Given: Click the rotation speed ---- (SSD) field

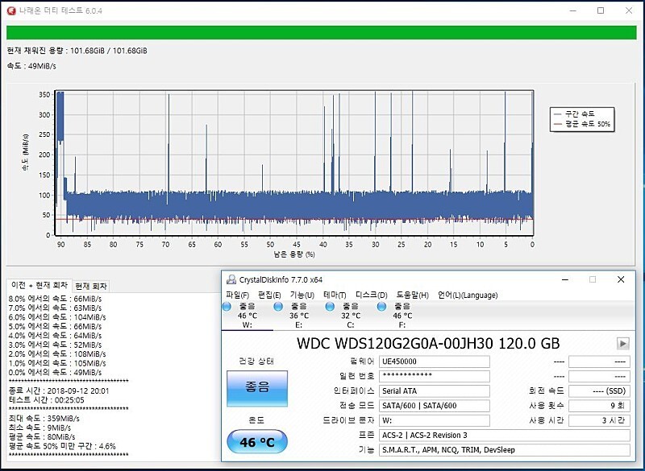Looking at the screenshot, I should (599, 391).
